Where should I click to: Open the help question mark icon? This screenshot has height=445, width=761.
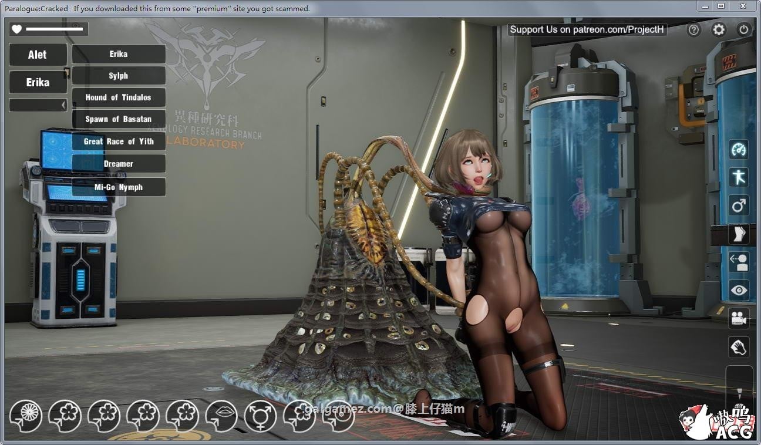(693, 29)
